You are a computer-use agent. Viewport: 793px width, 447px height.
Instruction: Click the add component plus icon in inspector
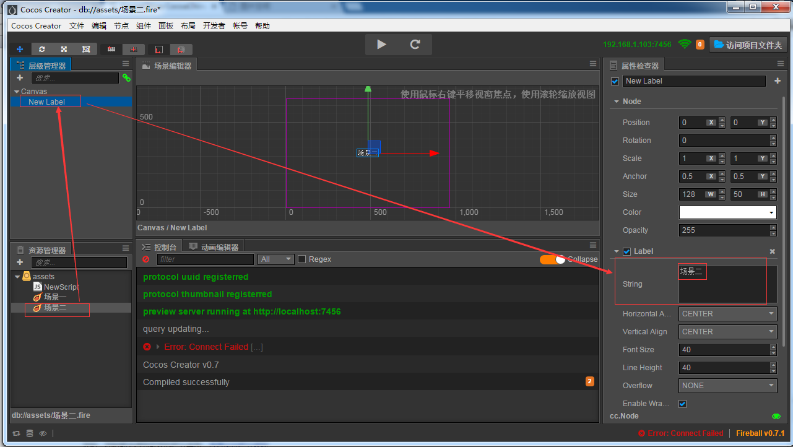778,81
